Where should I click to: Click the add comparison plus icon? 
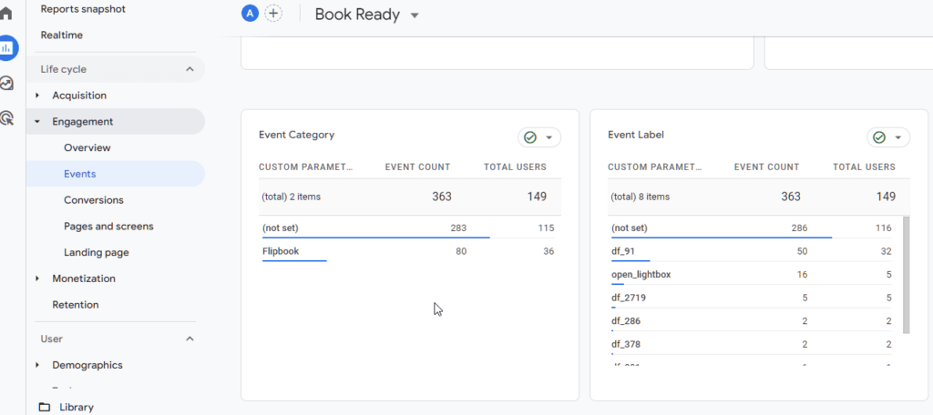pyautogui.click(x=272, y=14)
